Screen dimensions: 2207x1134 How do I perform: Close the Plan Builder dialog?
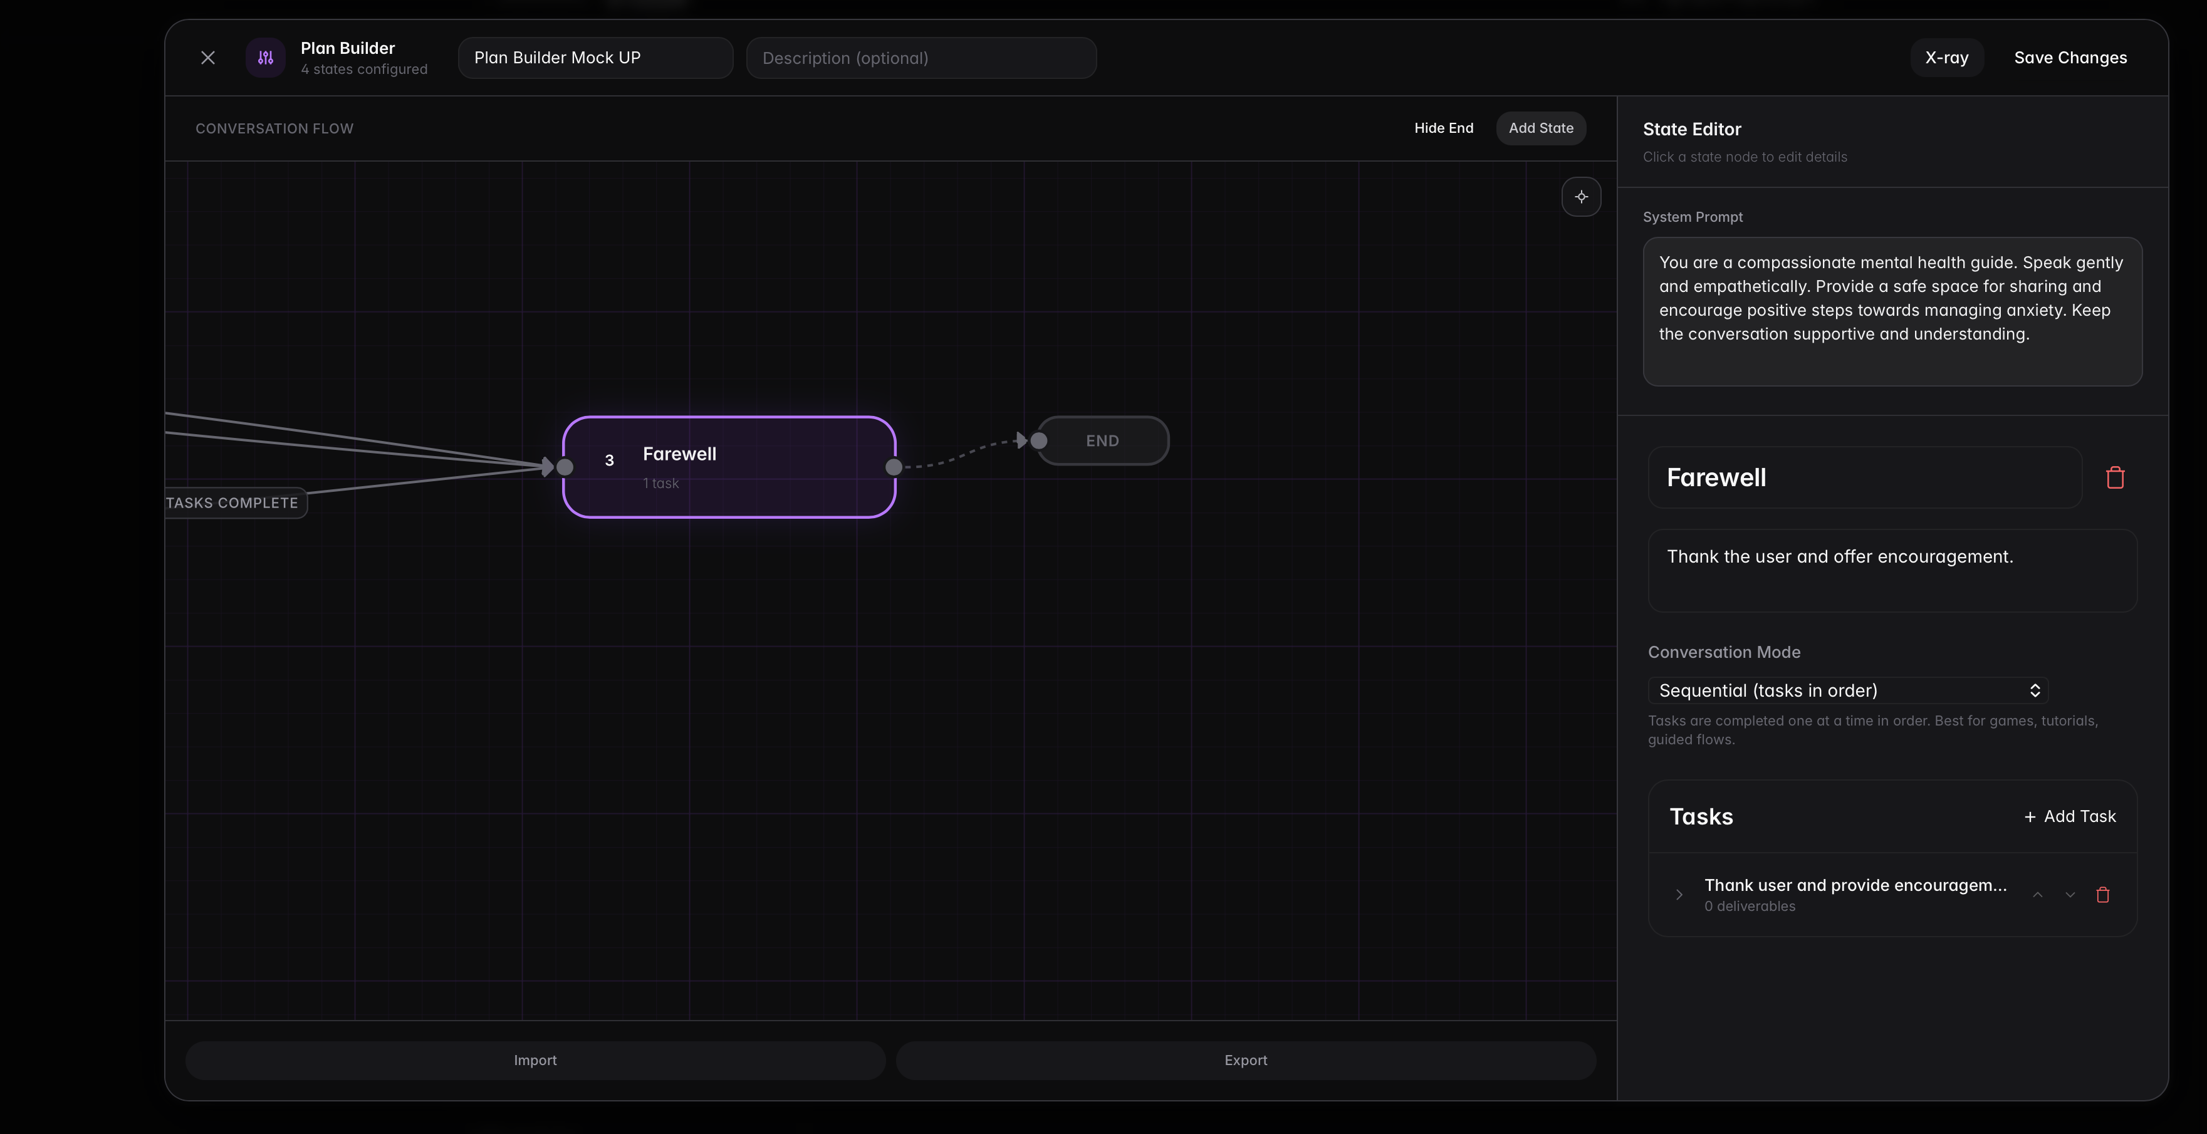pyautogui.click(x=207, y=58)
